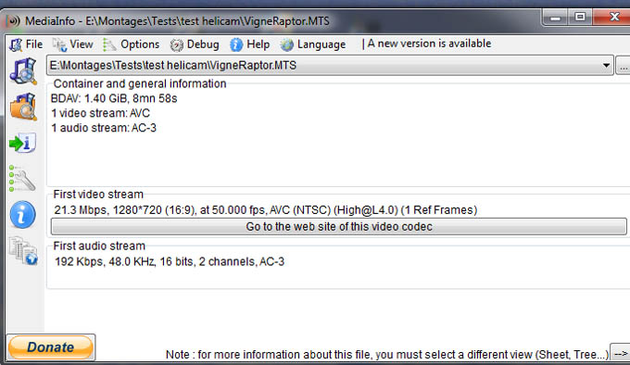The width and height of the screenshot is (630, 365).
Task: Click 'A new version is available' notice
Action: coord(429,44)
